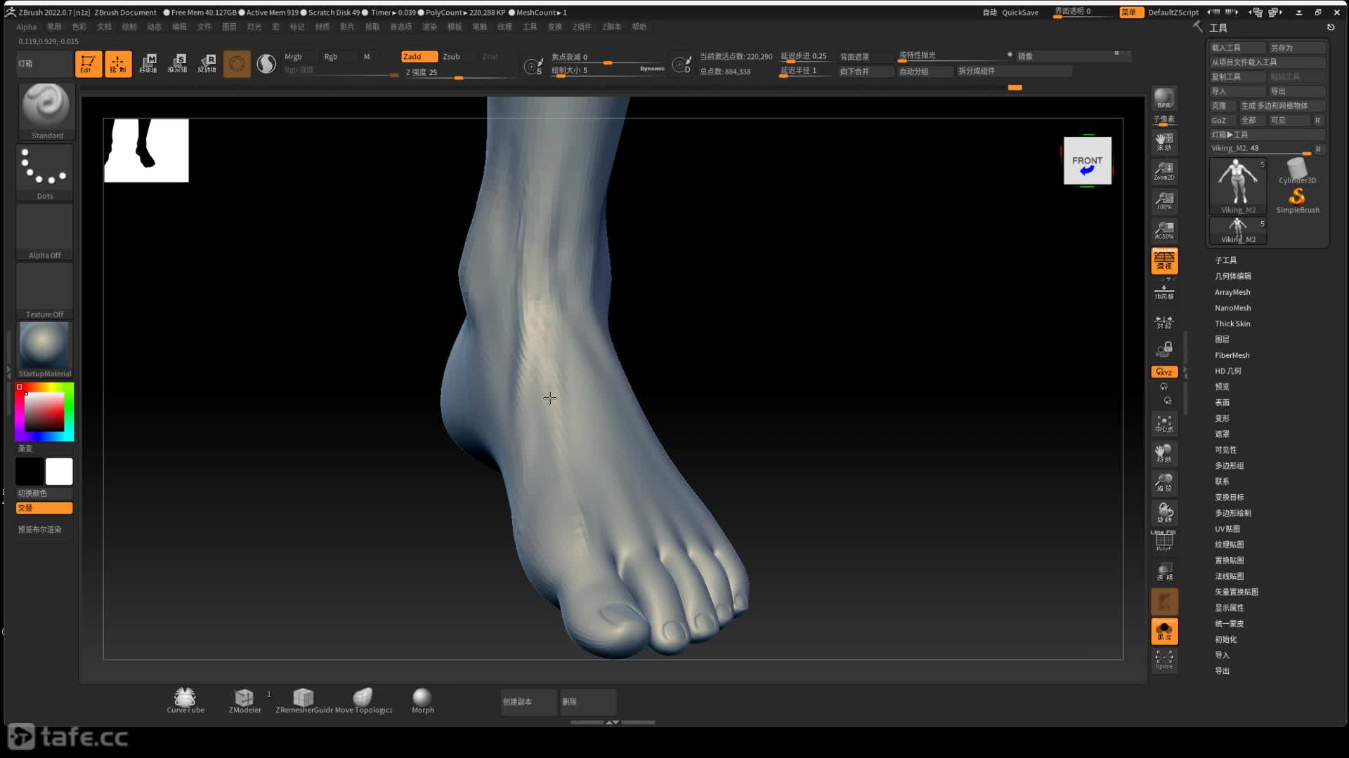Click the Zoom2D magnifier icon
This screenshot has height=758, width=1349.
click(1164, 171)
